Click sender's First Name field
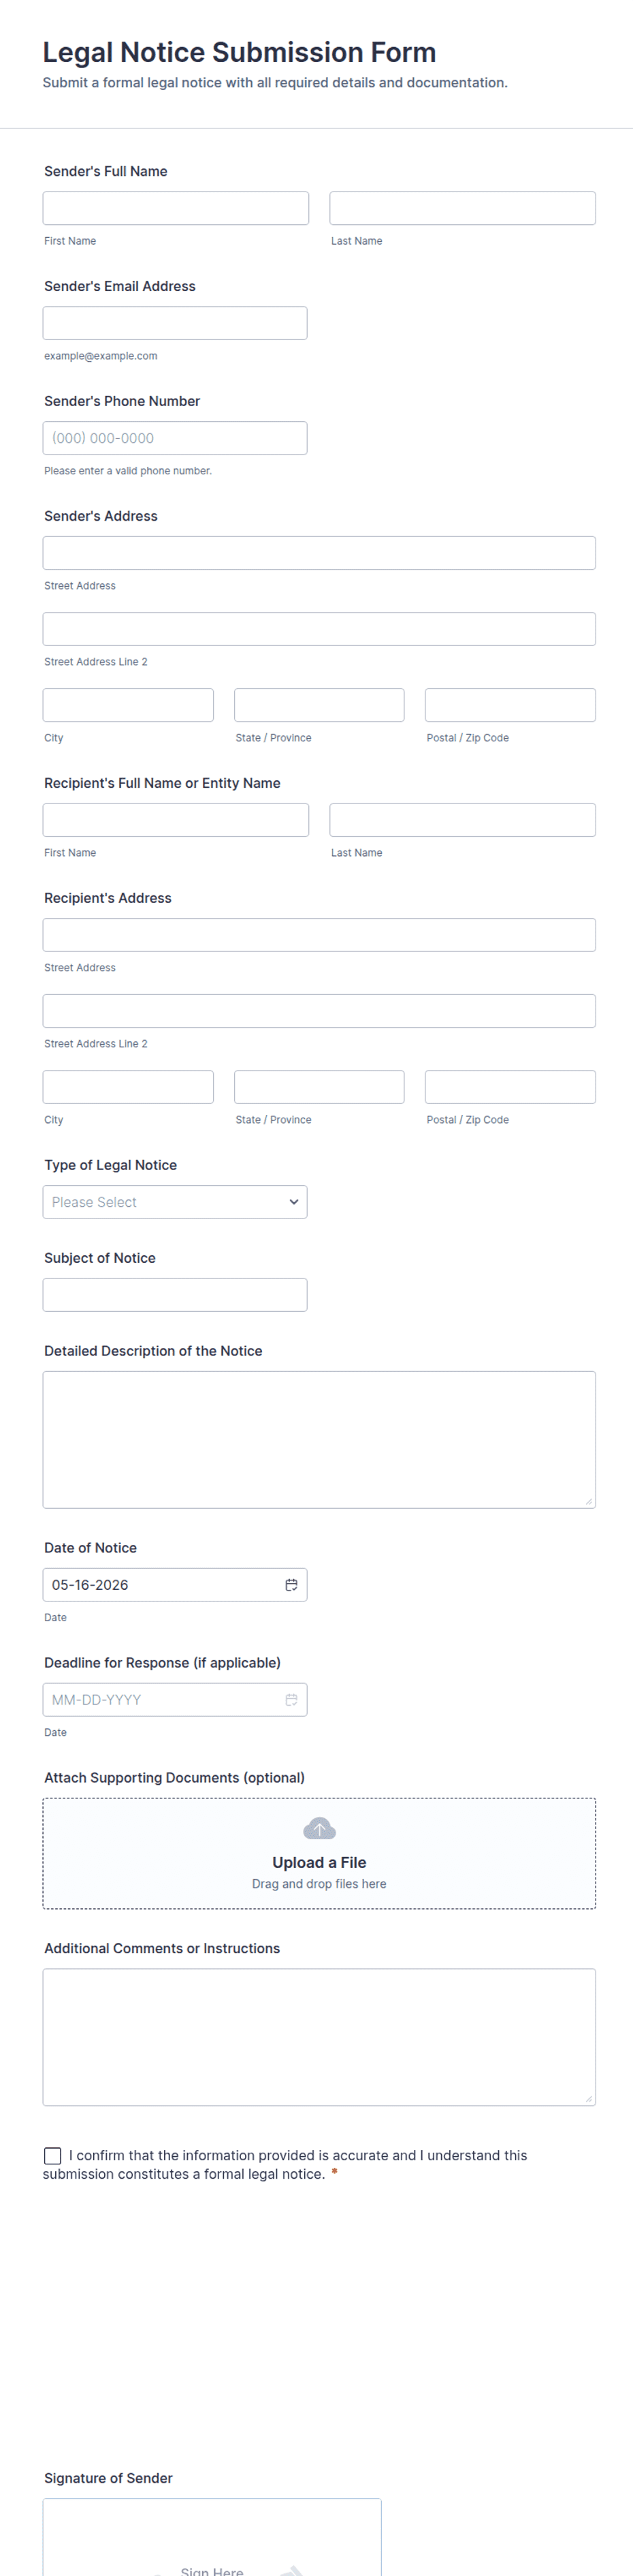Image resolution: width=633 pixels, height=2576 pixels. 176,208
